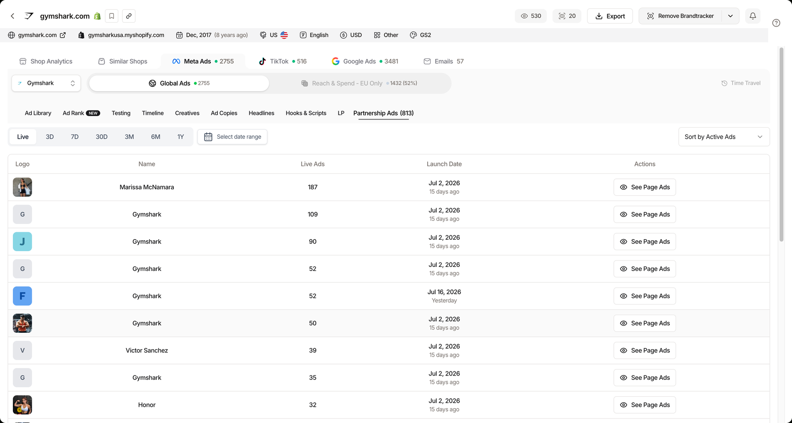Expand the Remove Brandtracker arrow menu
Screen dimensions: 792x423
[x=731, y=16]
